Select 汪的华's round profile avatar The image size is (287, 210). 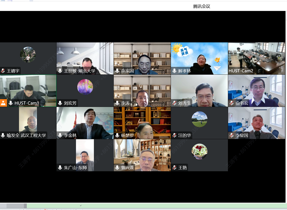(199, 119)
